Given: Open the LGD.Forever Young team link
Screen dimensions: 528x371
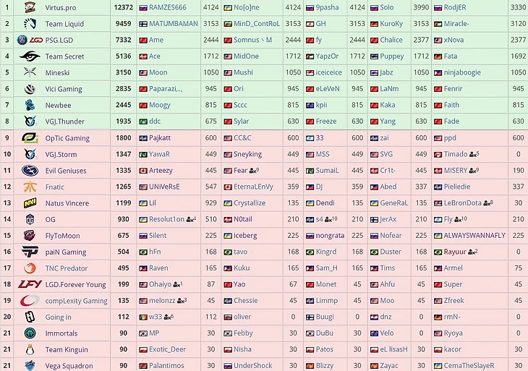Looking at the screenshot, I should pyautogui.click(x=75, y=284).
